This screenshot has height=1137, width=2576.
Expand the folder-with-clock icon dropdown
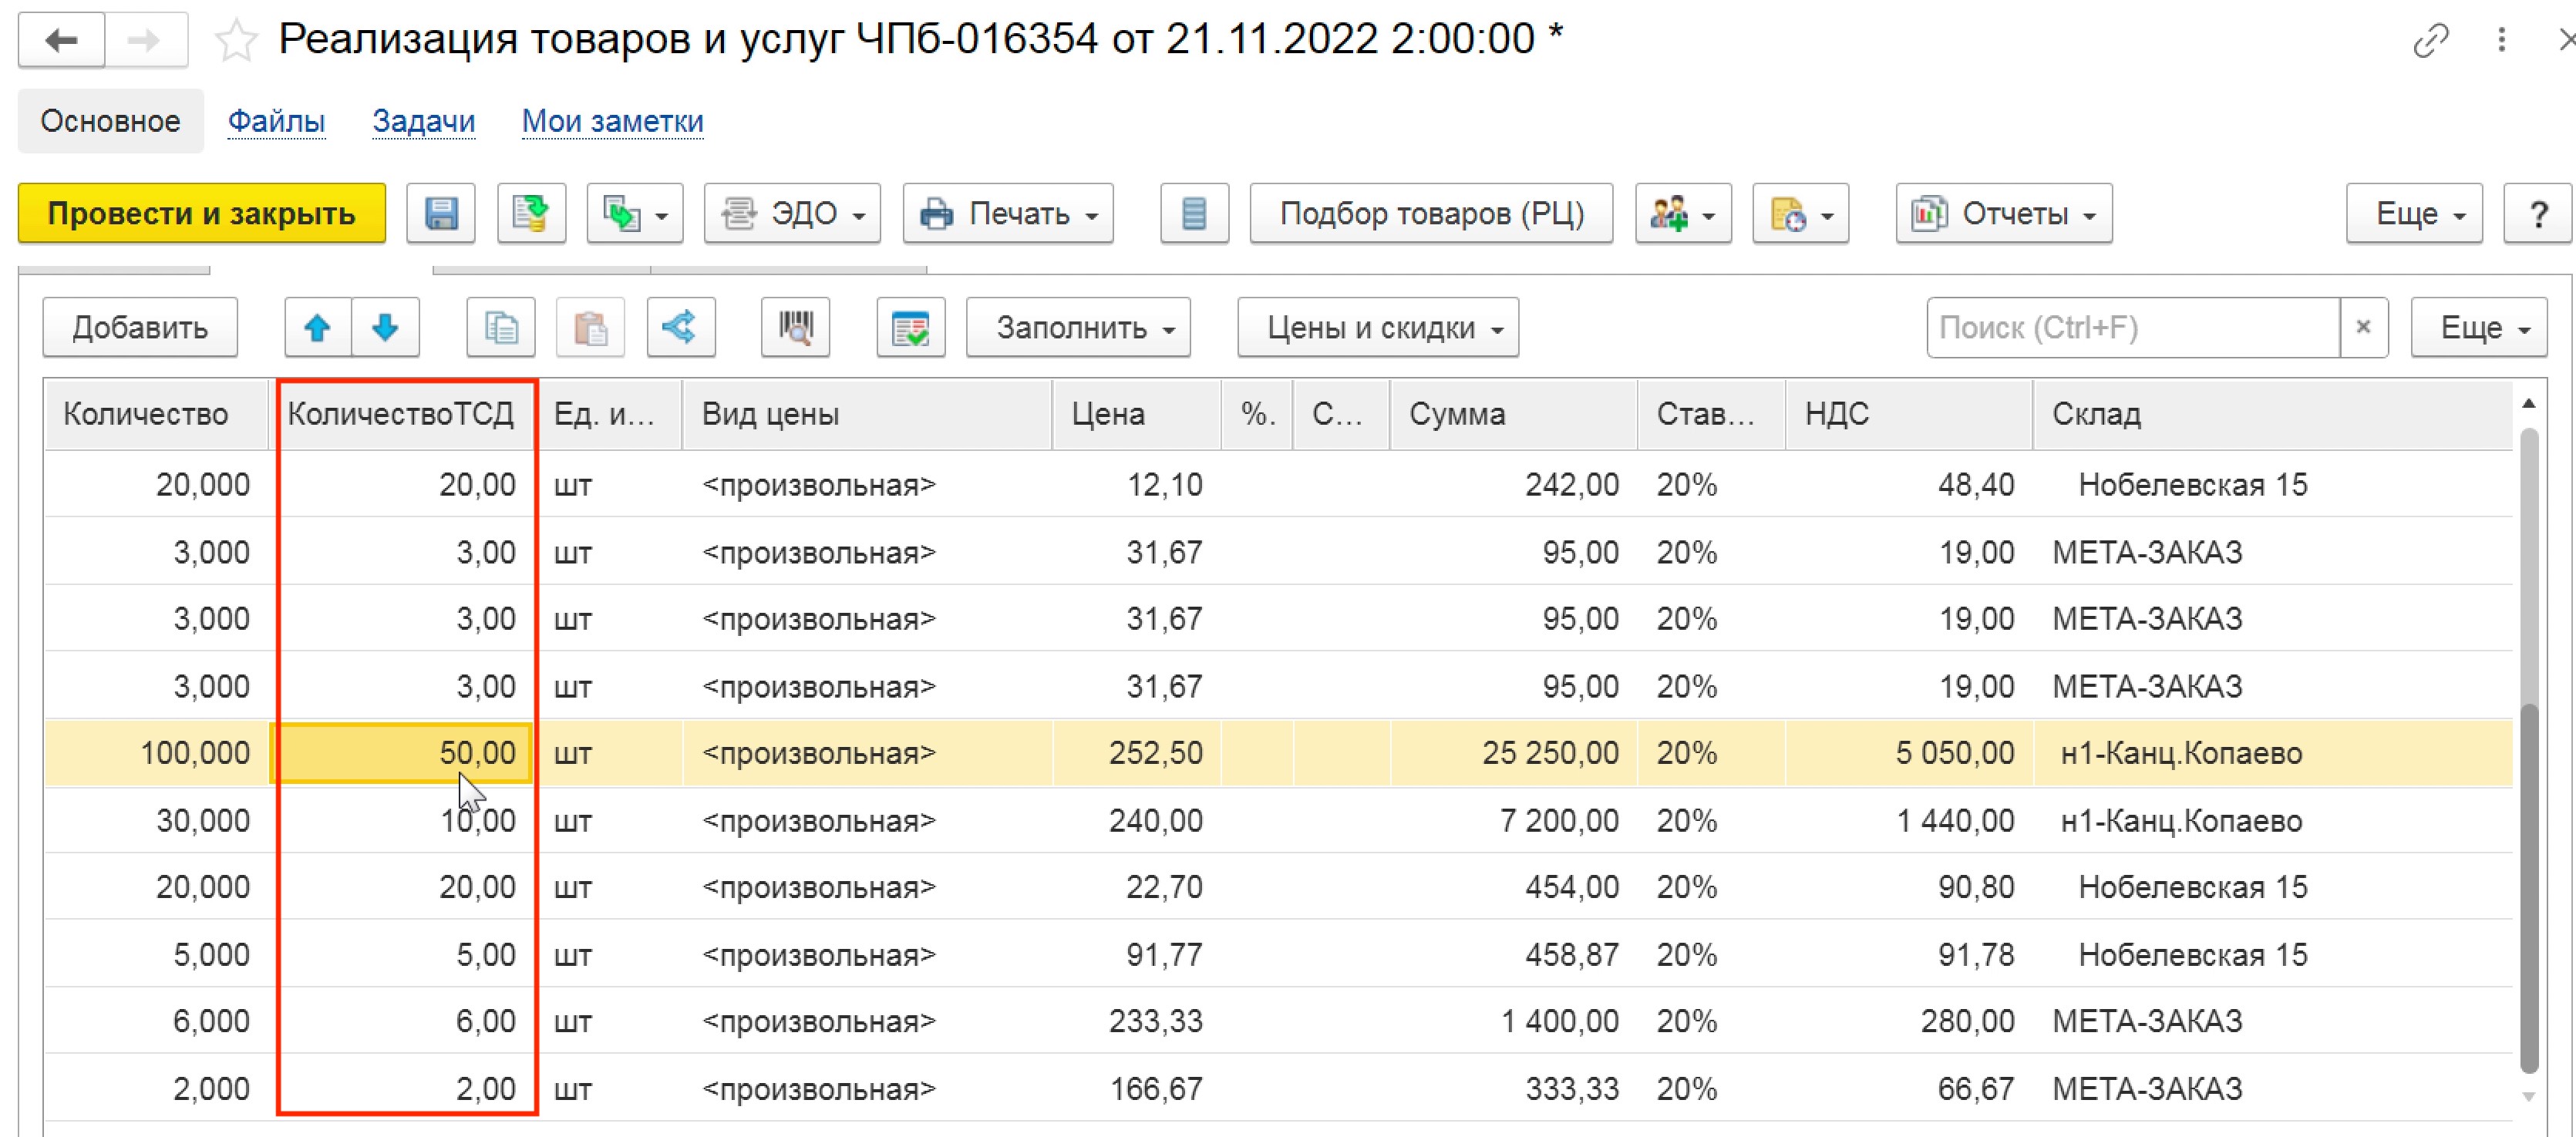coord(1801,213)
